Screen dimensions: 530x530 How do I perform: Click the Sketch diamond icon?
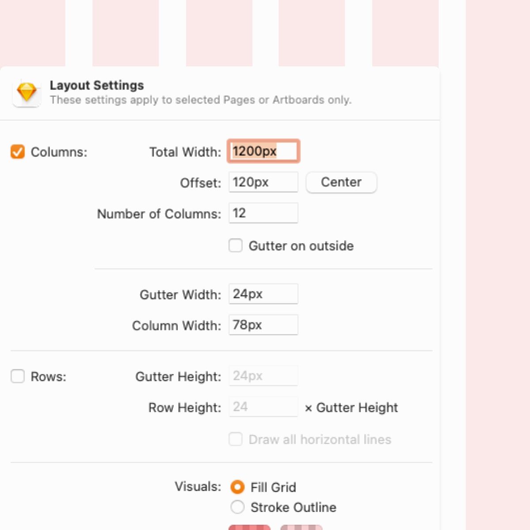pyautogui.click(x=26, y=93)
